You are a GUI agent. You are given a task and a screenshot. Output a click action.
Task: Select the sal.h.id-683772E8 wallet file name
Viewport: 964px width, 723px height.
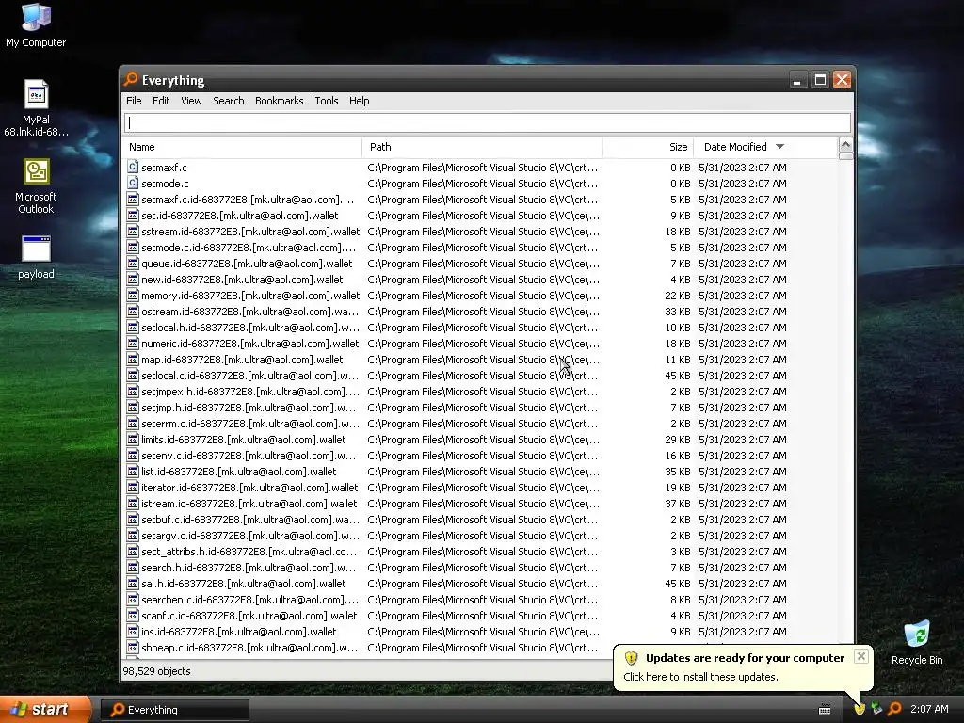tap(244, 584)
